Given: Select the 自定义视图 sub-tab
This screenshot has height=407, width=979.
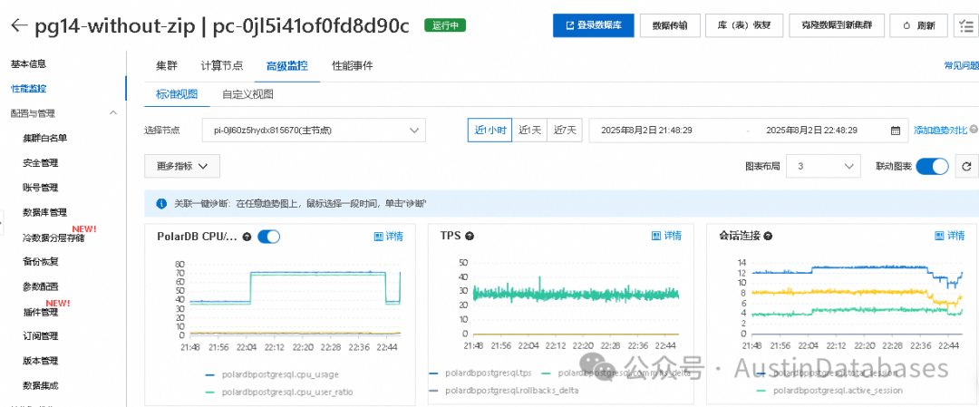Looking at the screenshot, I should [x=247, y=95].
